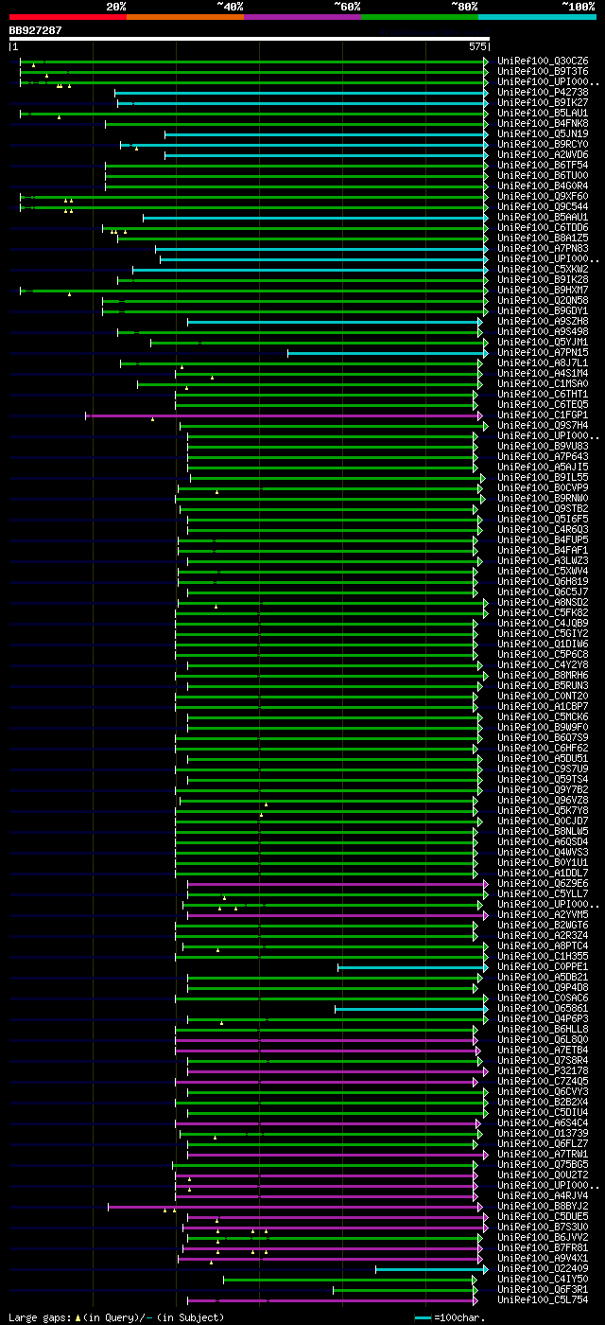Click label UniRef100_A7PN83
605x1325 pixels.
(x=543, y=249)
